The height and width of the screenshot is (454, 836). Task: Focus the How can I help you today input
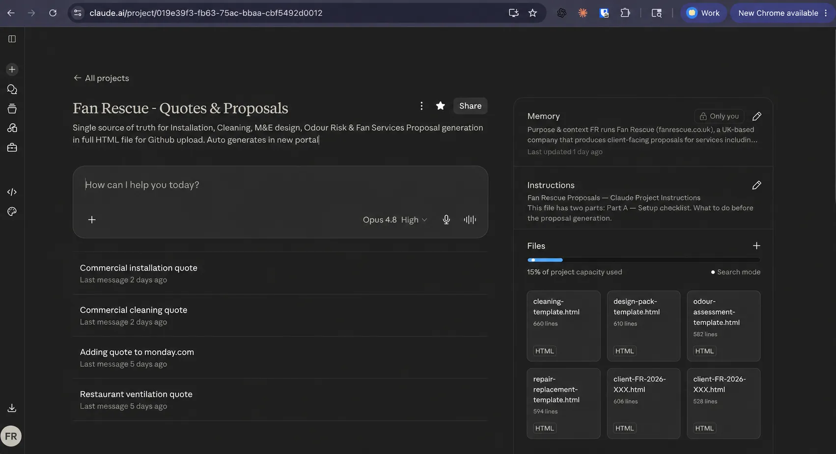[x=280, y=185]
